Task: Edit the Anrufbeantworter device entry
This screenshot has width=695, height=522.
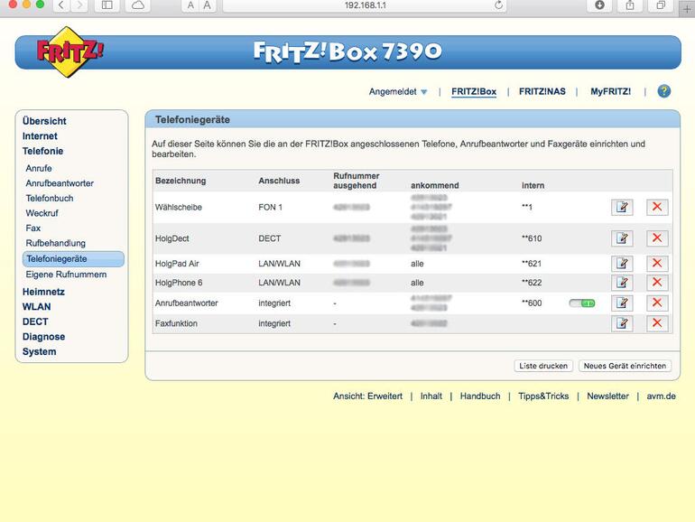Action: [622, 303]
